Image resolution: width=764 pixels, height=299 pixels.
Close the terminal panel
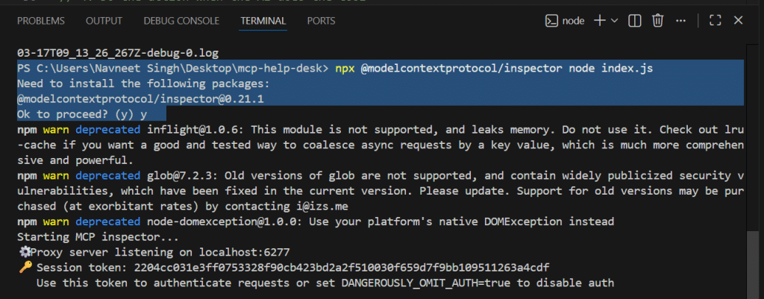pos(737,21)
